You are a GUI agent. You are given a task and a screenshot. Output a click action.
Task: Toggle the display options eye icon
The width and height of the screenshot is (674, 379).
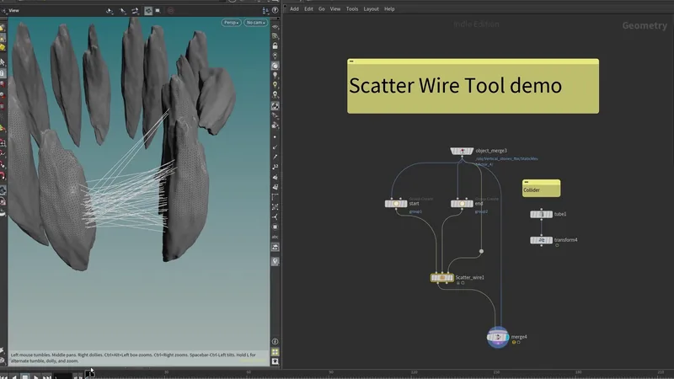pyautogui.click(x=275, y=27)
